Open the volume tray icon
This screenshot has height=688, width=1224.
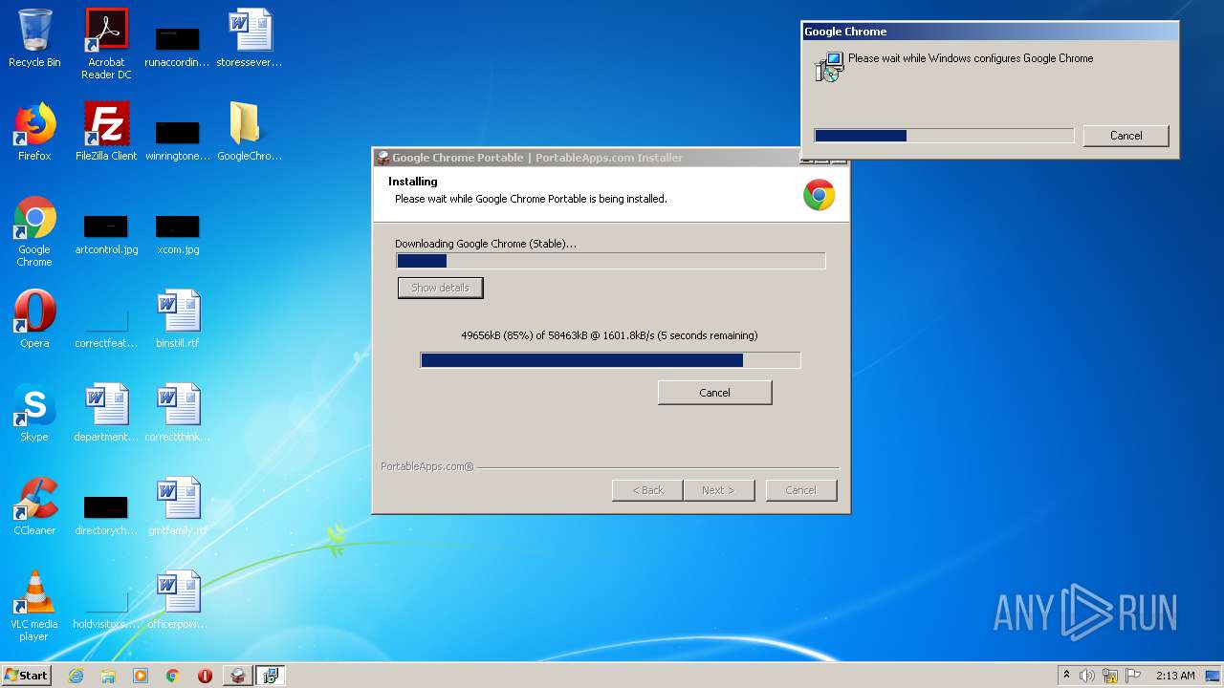tap(1087, 676)
